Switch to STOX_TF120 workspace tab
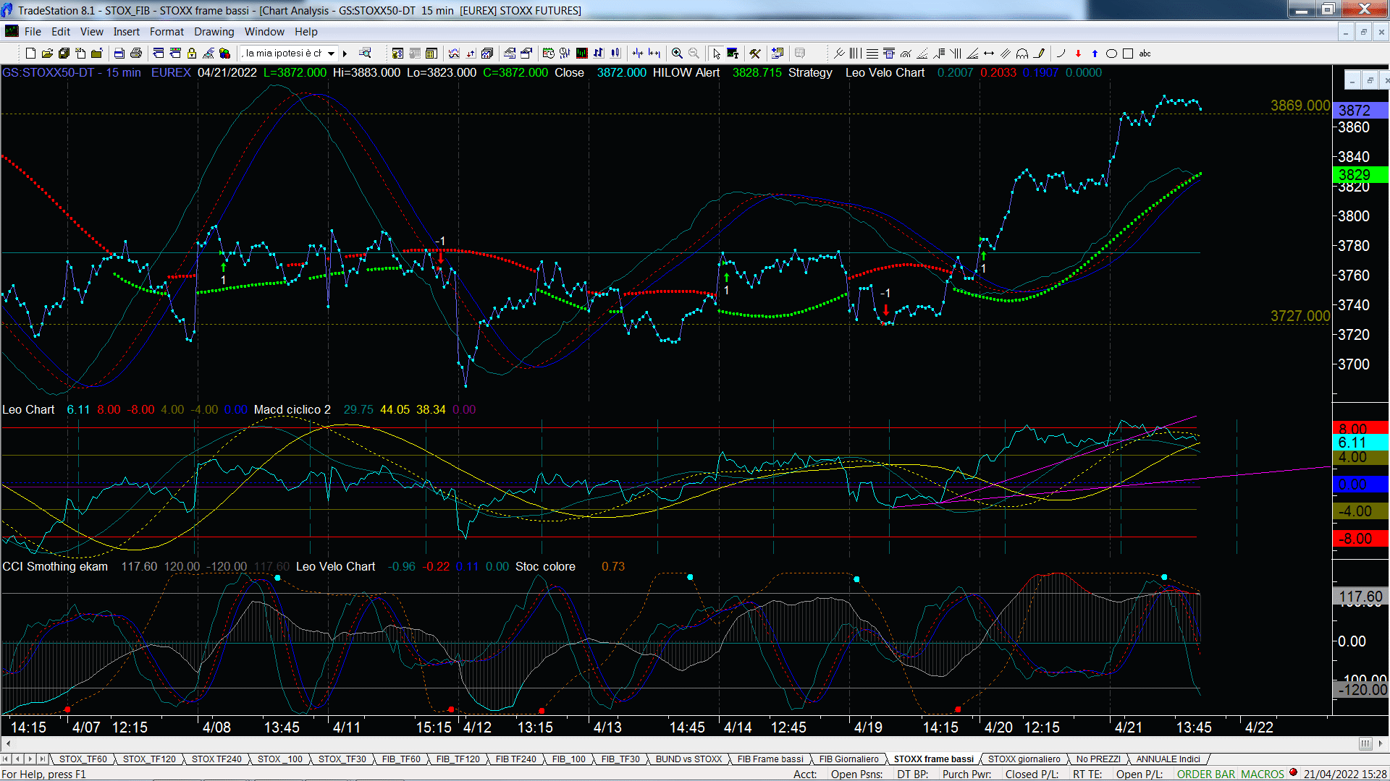The image size is (1390, 781). click(x=149, y=759)
